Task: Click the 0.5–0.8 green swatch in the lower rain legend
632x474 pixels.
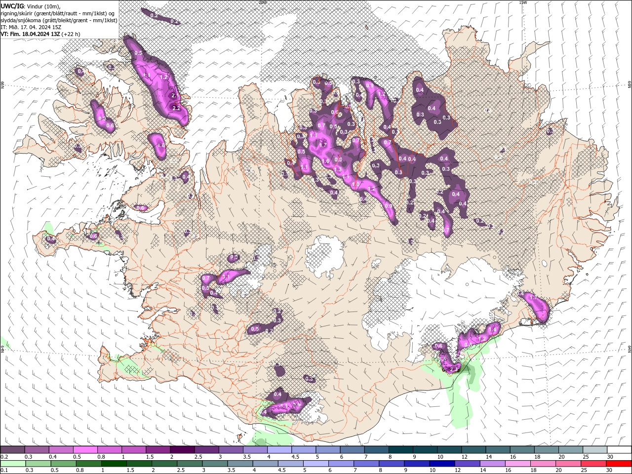Action: click(x=64, y=463)
